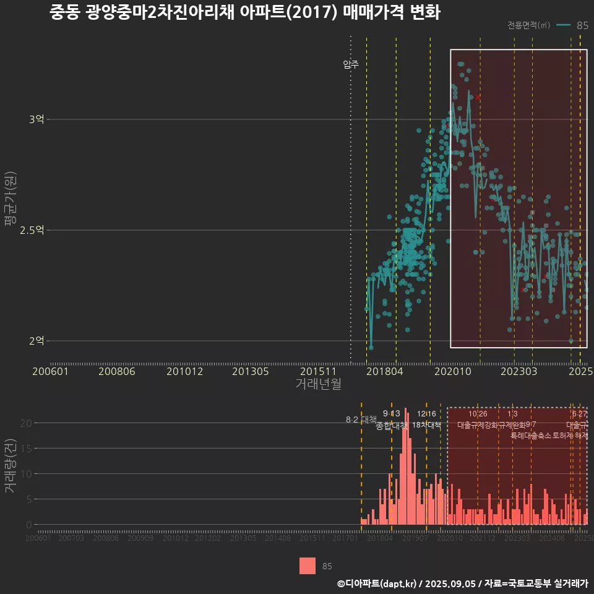Click the '201511' tick on price chart

(318, 371)
